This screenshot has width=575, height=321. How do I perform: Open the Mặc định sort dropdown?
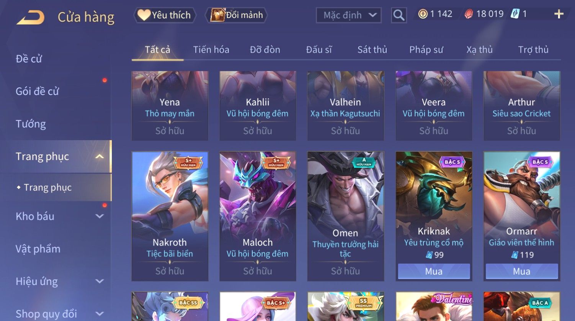[x=349, y=15]
